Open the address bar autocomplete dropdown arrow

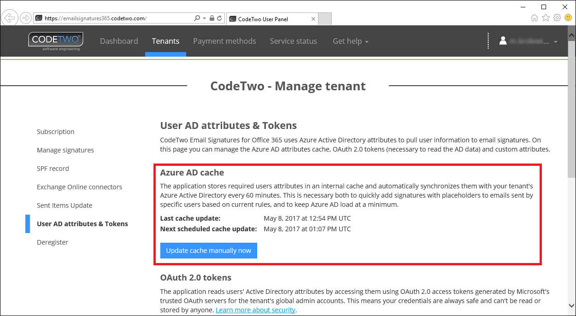tap(204, 18)
